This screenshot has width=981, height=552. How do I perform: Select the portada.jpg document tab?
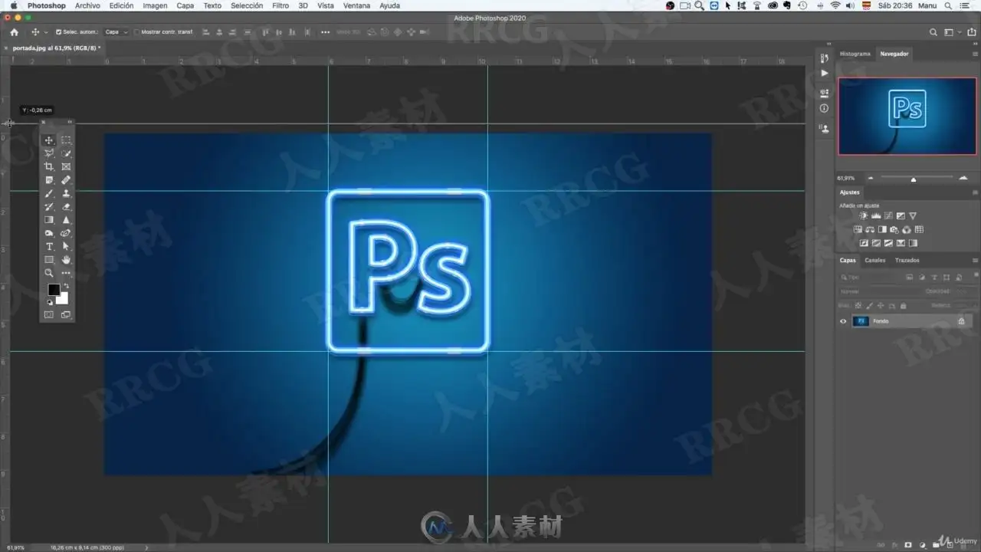pos(55,48)
